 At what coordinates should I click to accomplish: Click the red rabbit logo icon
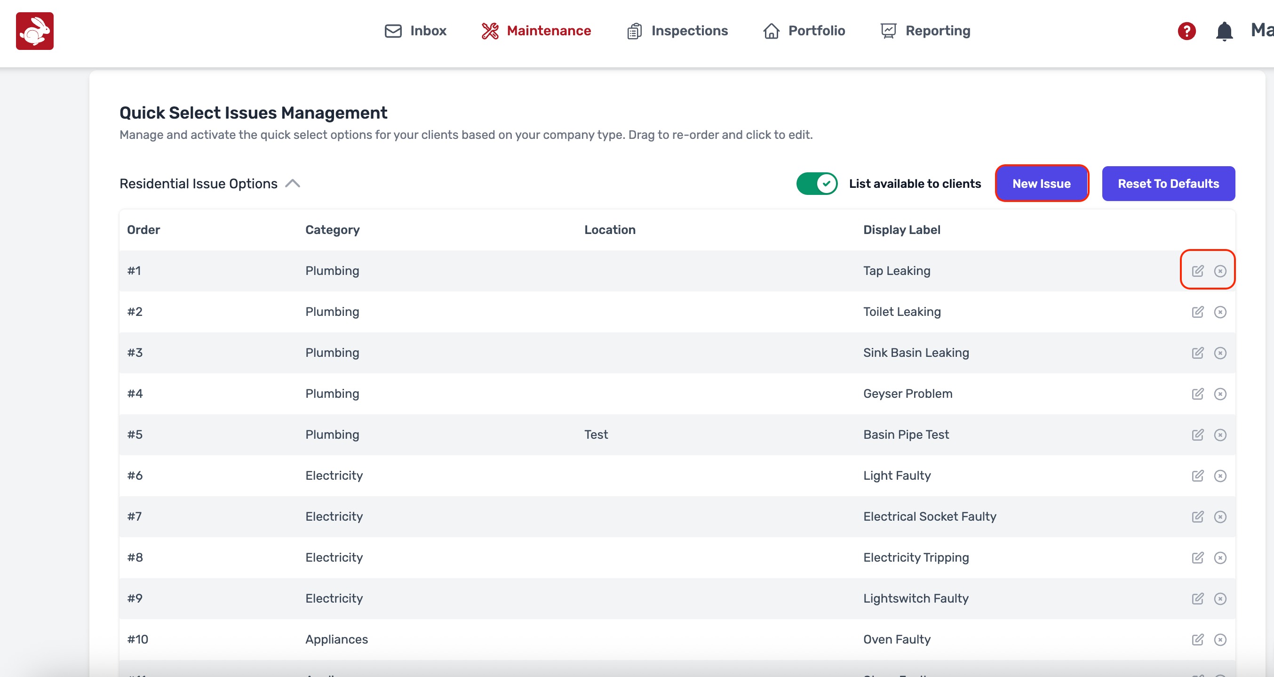click(35, 31)
